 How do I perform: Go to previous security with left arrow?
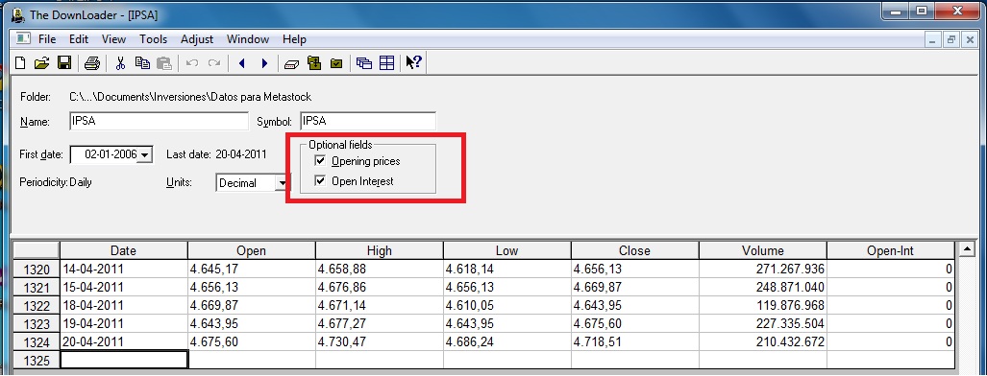click(x=242, y=63)
